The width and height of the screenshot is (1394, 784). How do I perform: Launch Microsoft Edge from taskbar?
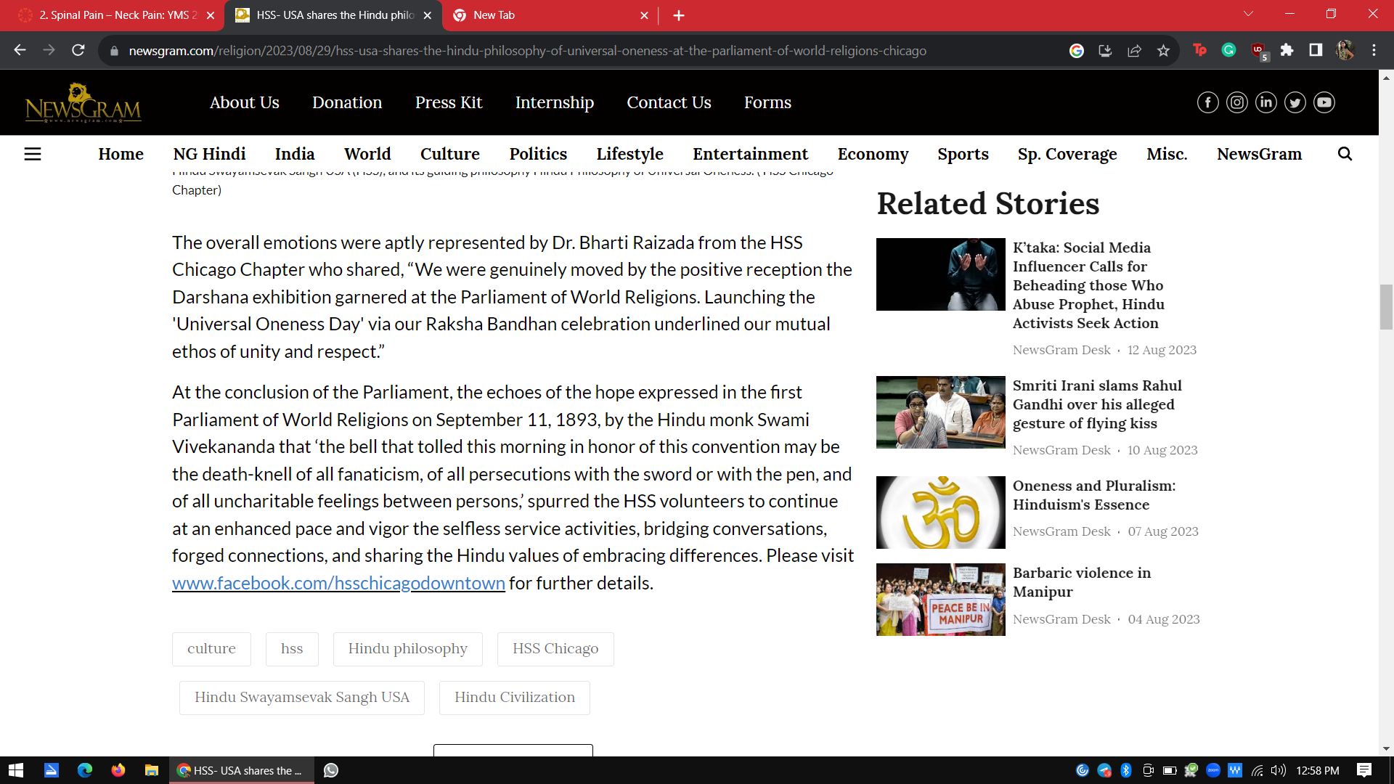click(x=85, y=770)
